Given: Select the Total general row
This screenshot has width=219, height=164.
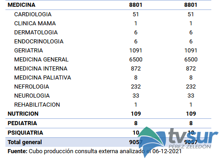Looking at the screenshot, I should (108, 142).
